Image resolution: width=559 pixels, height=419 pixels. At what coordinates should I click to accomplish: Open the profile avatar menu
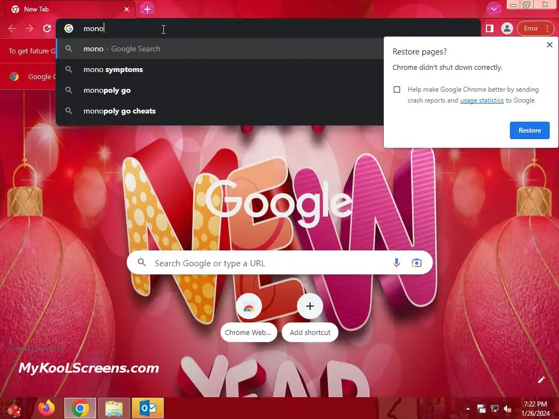[507, 28]
